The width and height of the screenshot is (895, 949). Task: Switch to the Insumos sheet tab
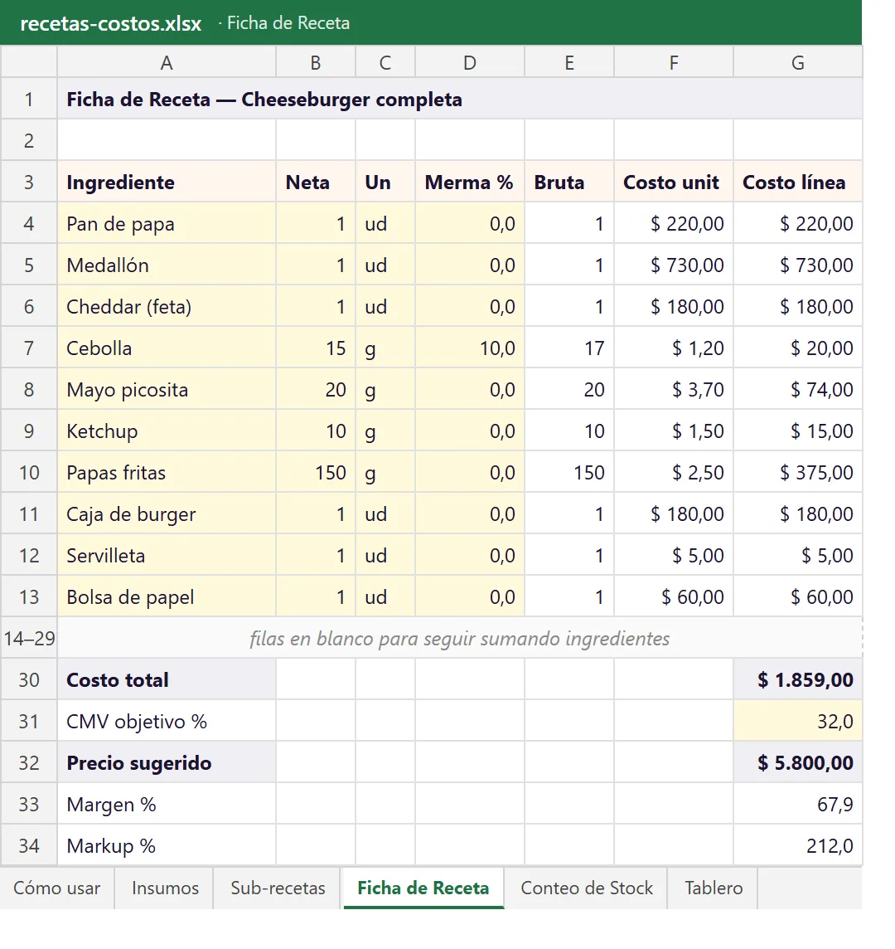tap(164, 888)
